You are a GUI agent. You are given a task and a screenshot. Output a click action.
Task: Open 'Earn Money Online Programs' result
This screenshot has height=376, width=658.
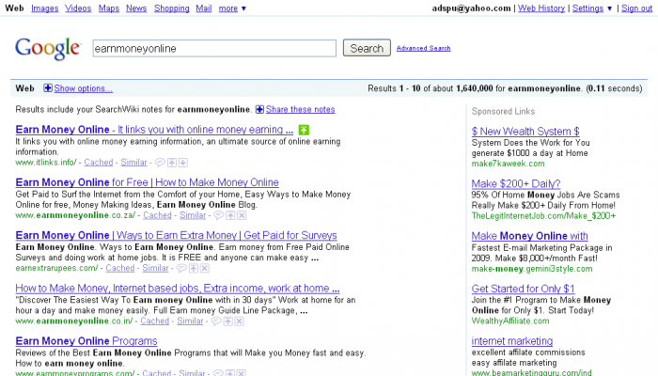pos(86,341)
